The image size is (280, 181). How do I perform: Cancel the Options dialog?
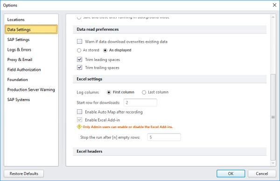click(262, 174)
